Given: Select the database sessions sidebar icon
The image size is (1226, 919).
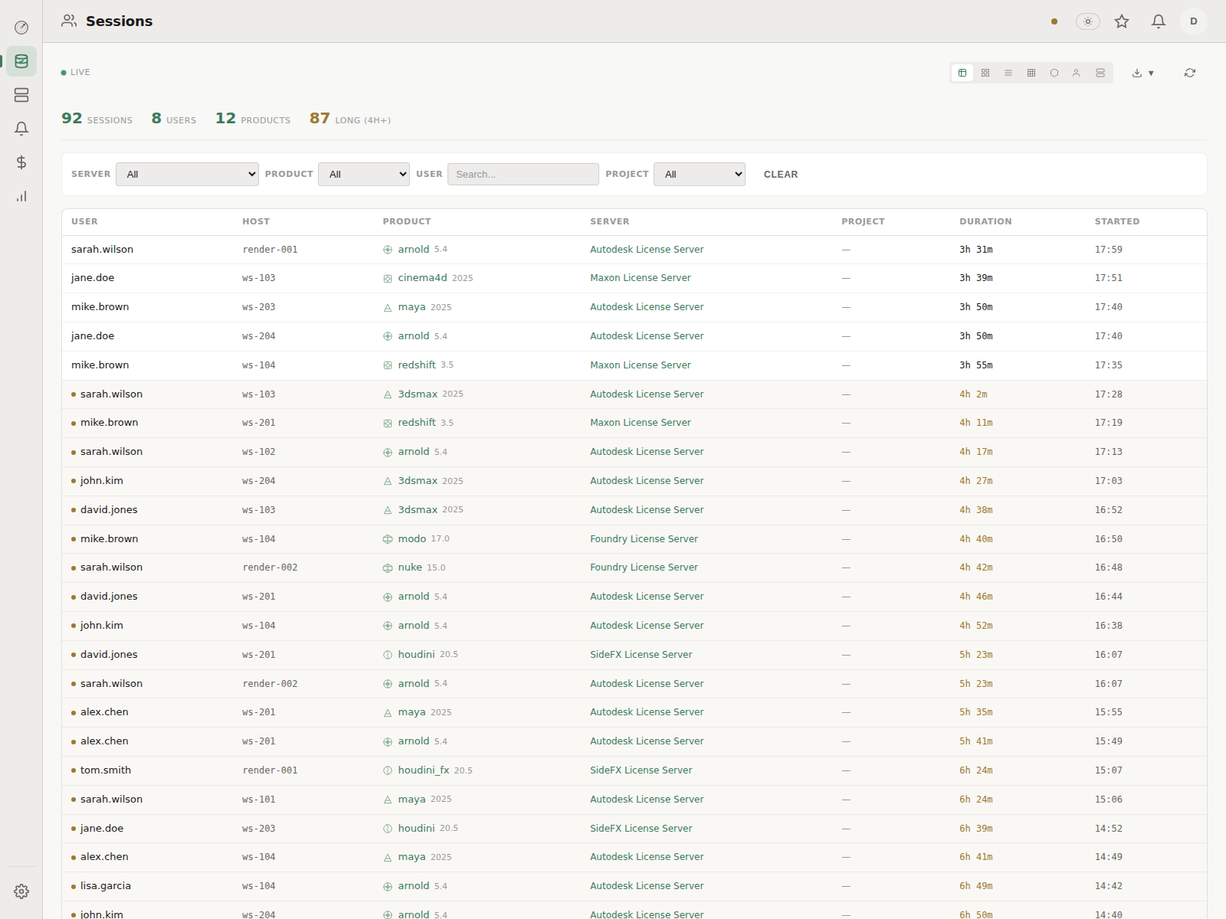Looking at the screenshot, I should [21, 61].
